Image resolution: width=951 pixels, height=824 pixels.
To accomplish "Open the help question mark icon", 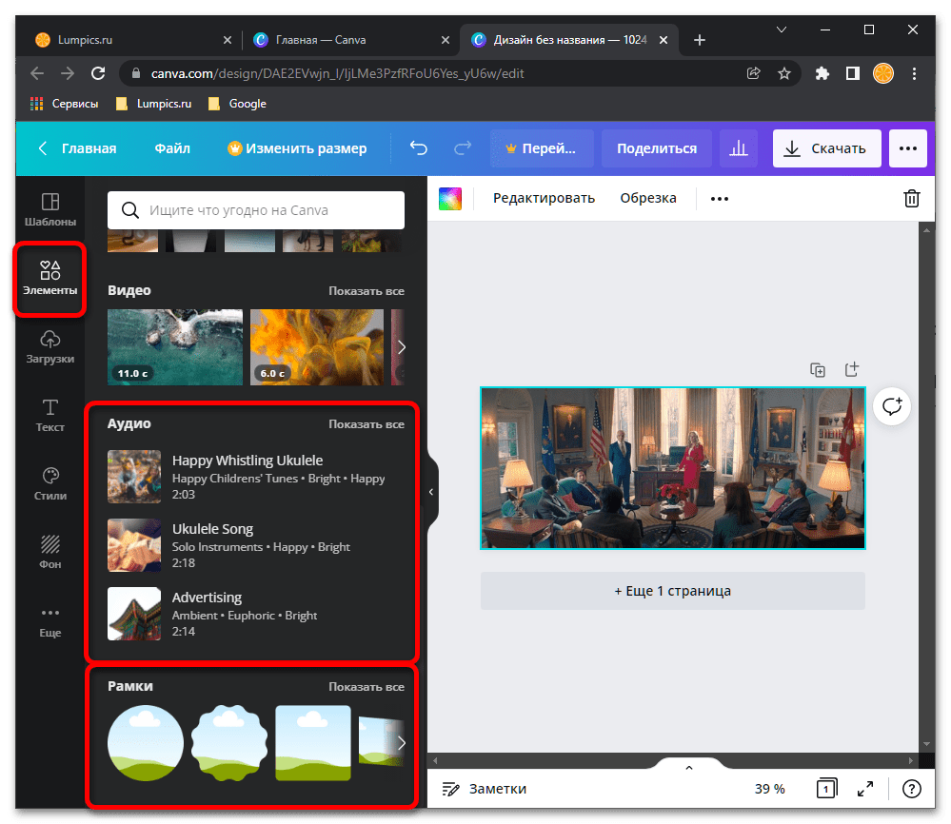I will (x=911, y=788).
